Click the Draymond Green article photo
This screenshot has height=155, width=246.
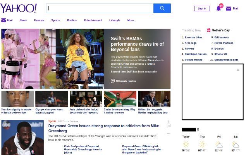tap(22, 138)
